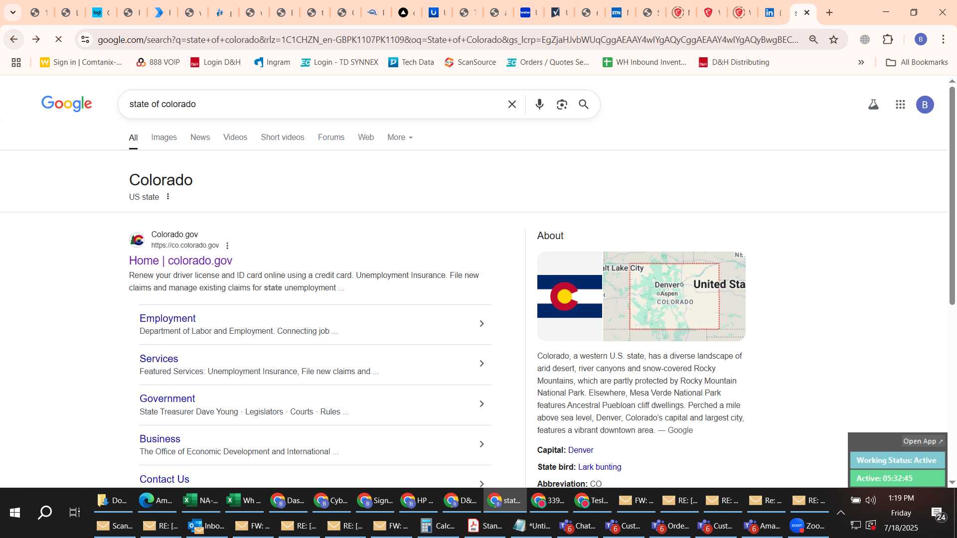Open Login D&H bookmark

(x=215, y=62)
